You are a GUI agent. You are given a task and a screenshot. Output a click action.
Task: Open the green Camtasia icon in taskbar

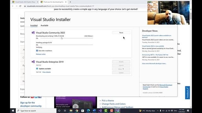tap(106, 111)
